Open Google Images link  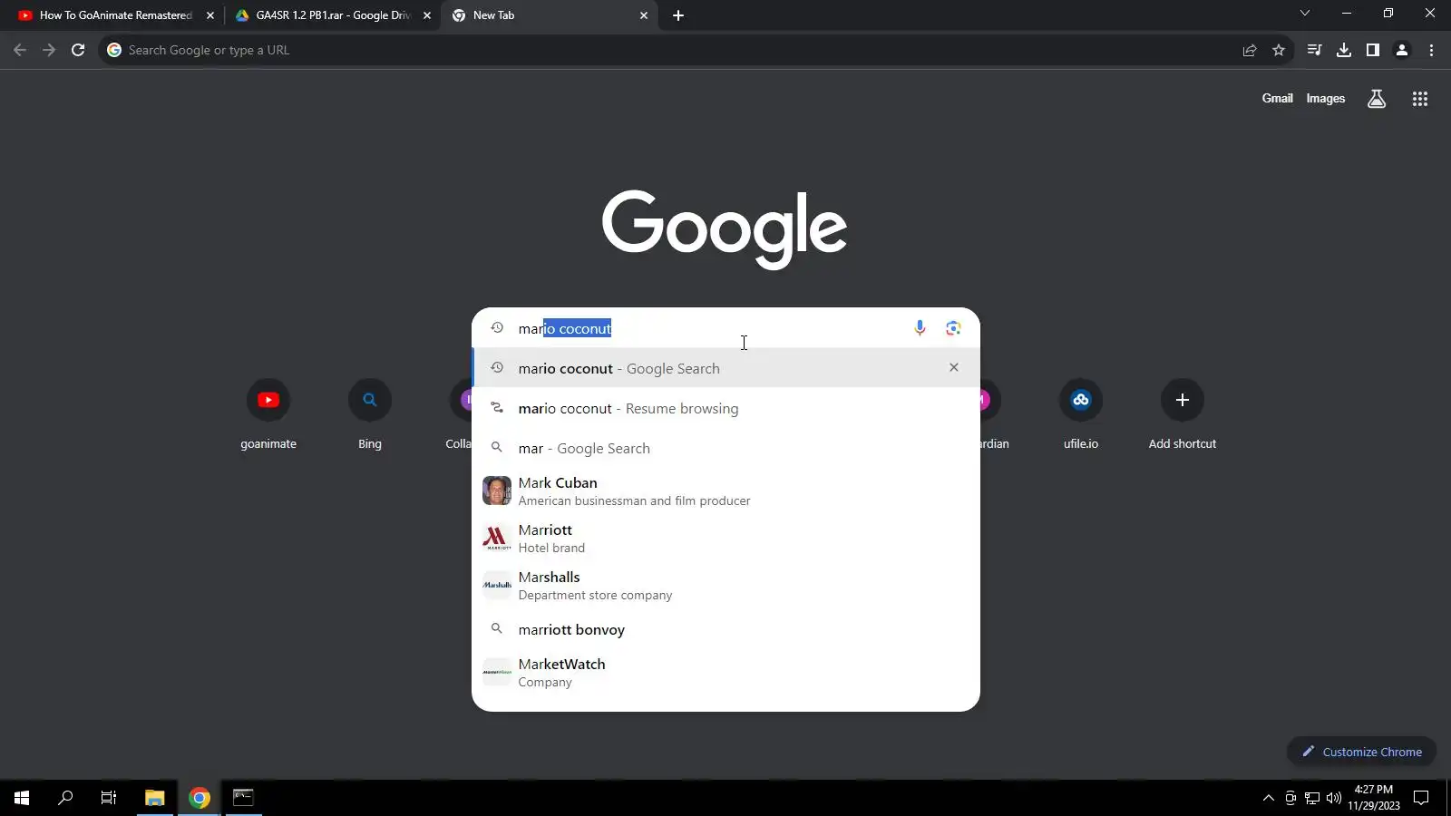[1325, 98]
